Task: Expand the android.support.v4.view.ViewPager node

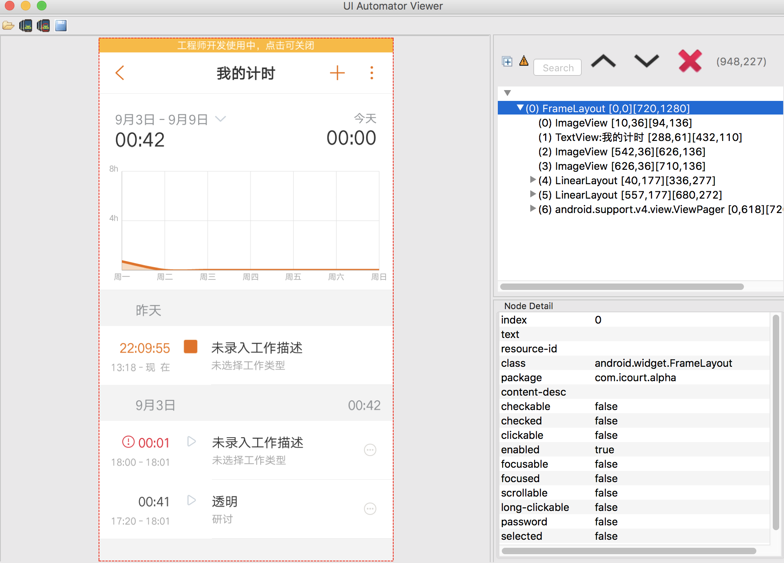Action: pos(533,208)
